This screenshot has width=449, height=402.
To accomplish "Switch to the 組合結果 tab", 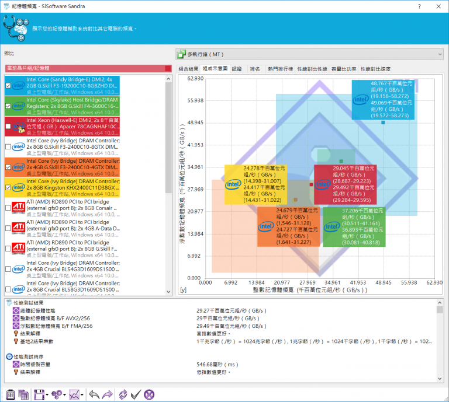I will coord(188,69).
